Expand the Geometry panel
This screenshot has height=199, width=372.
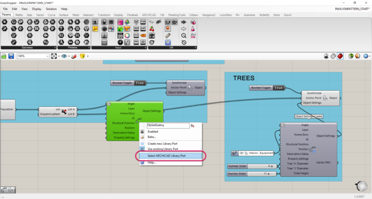(x=55, y=48)
